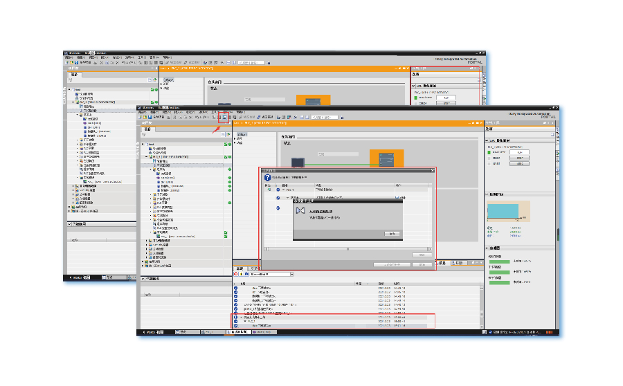Screen dimensions: 623x386
Task: Click RUN button in front CPU operator panel
Action: tap(519, 152)
